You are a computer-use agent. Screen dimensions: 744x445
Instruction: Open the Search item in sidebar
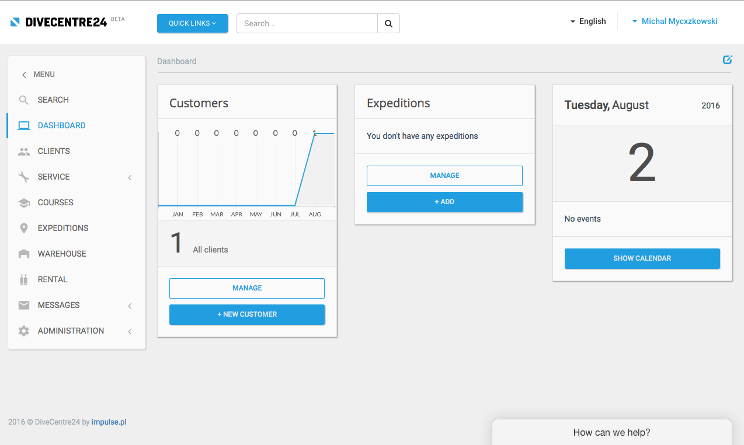[x=53, y=100]
